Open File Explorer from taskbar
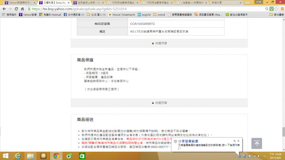The height and width of the screenshot is (160, 285). coord(30,156)
